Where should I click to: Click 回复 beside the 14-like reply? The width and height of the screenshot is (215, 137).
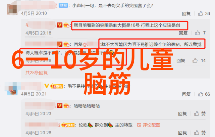pos(181,60)
